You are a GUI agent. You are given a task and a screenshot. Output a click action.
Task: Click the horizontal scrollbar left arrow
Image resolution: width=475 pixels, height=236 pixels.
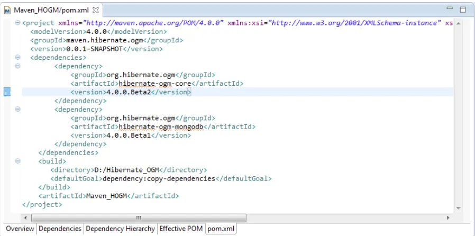25,218
